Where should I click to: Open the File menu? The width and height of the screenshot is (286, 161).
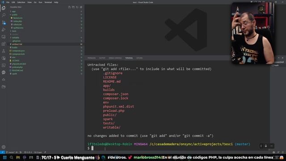(8, 2)
